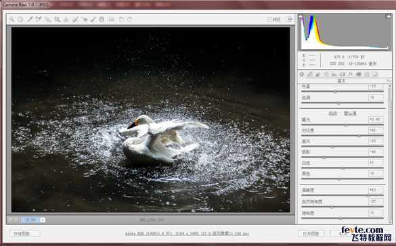Click the vibrance slider
This screenshot has width=396, height=246.
coord(343,207)
